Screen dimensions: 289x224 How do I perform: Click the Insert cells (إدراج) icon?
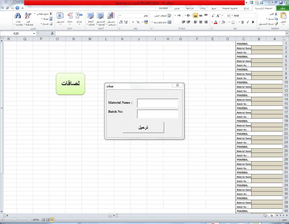coord(79,16)
